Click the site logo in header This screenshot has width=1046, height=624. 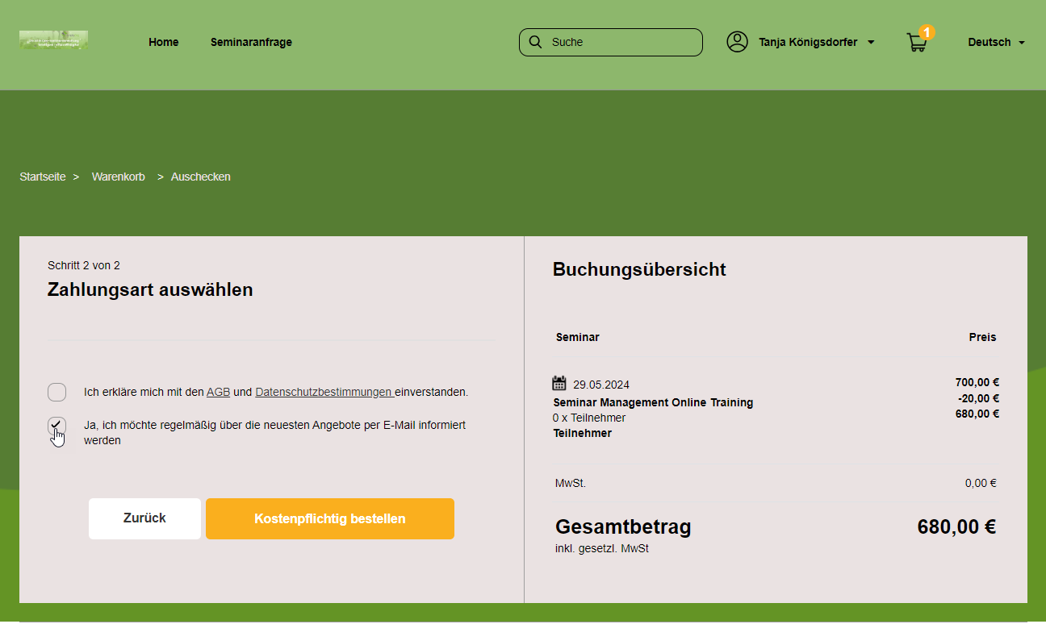53,40
